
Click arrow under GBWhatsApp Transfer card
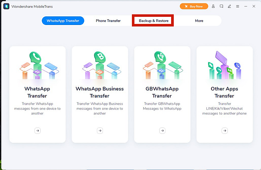tap(162, 131)
